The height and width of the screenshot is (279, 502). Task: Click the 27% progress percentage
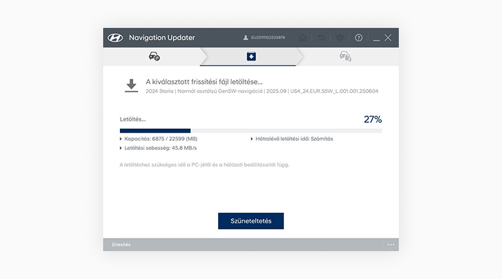[x=372, y=119]
